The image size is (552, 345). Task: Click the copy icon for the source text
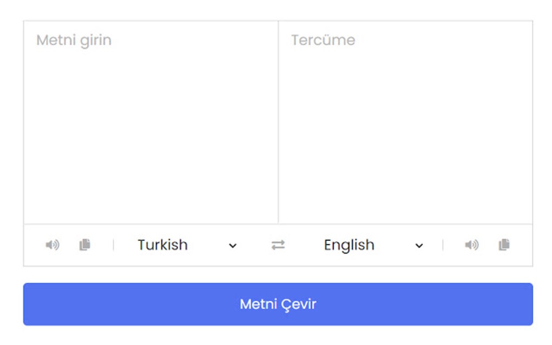point(84,245)
